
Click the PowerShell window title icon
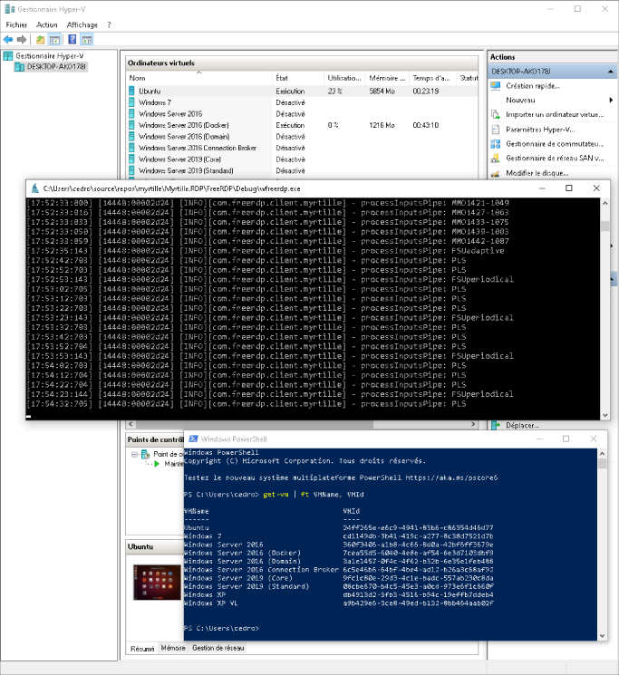[x=193, y=439]
